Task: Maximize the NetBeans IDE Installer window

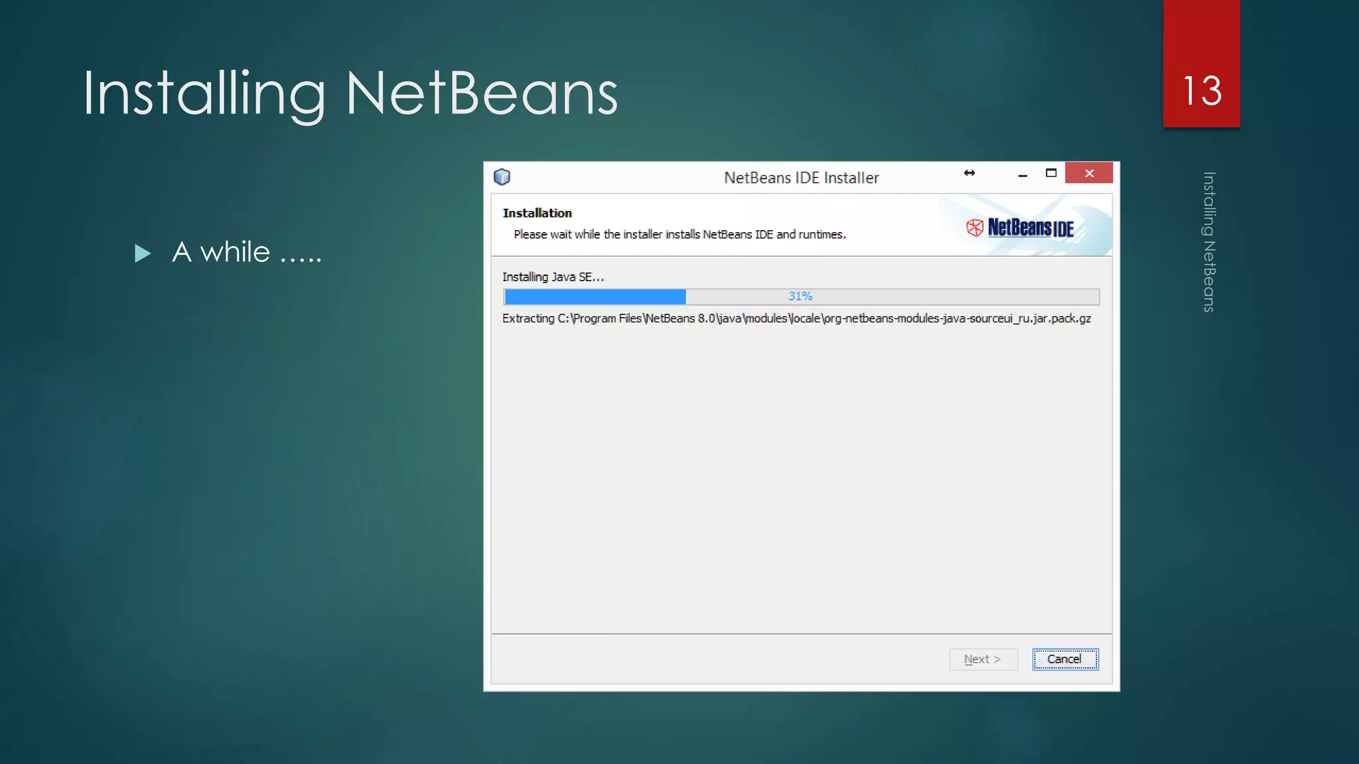Action: pyautogui.click(x=1051, y=173)
